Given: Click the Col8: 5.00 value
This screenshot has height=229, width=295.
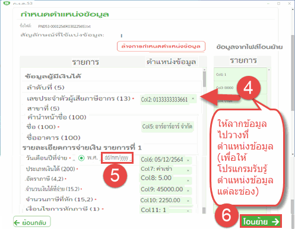Looking at the screenshot, I should 156,178.
